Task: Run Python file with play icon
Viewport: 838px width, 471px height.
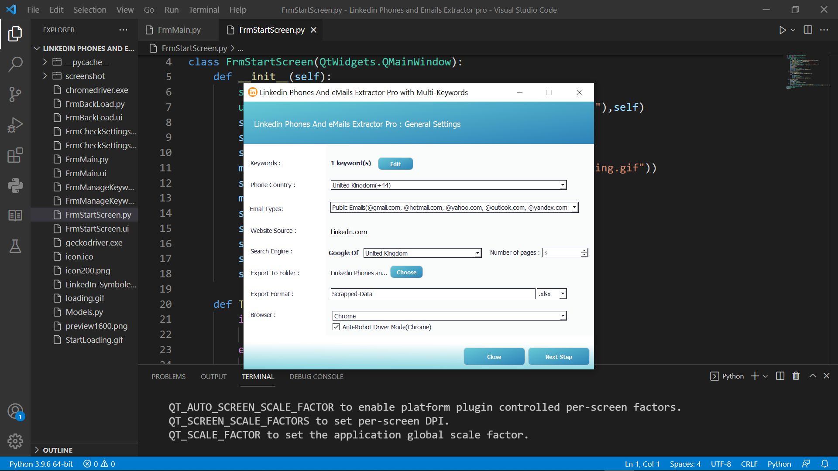Action: click(x=783, y=30)
